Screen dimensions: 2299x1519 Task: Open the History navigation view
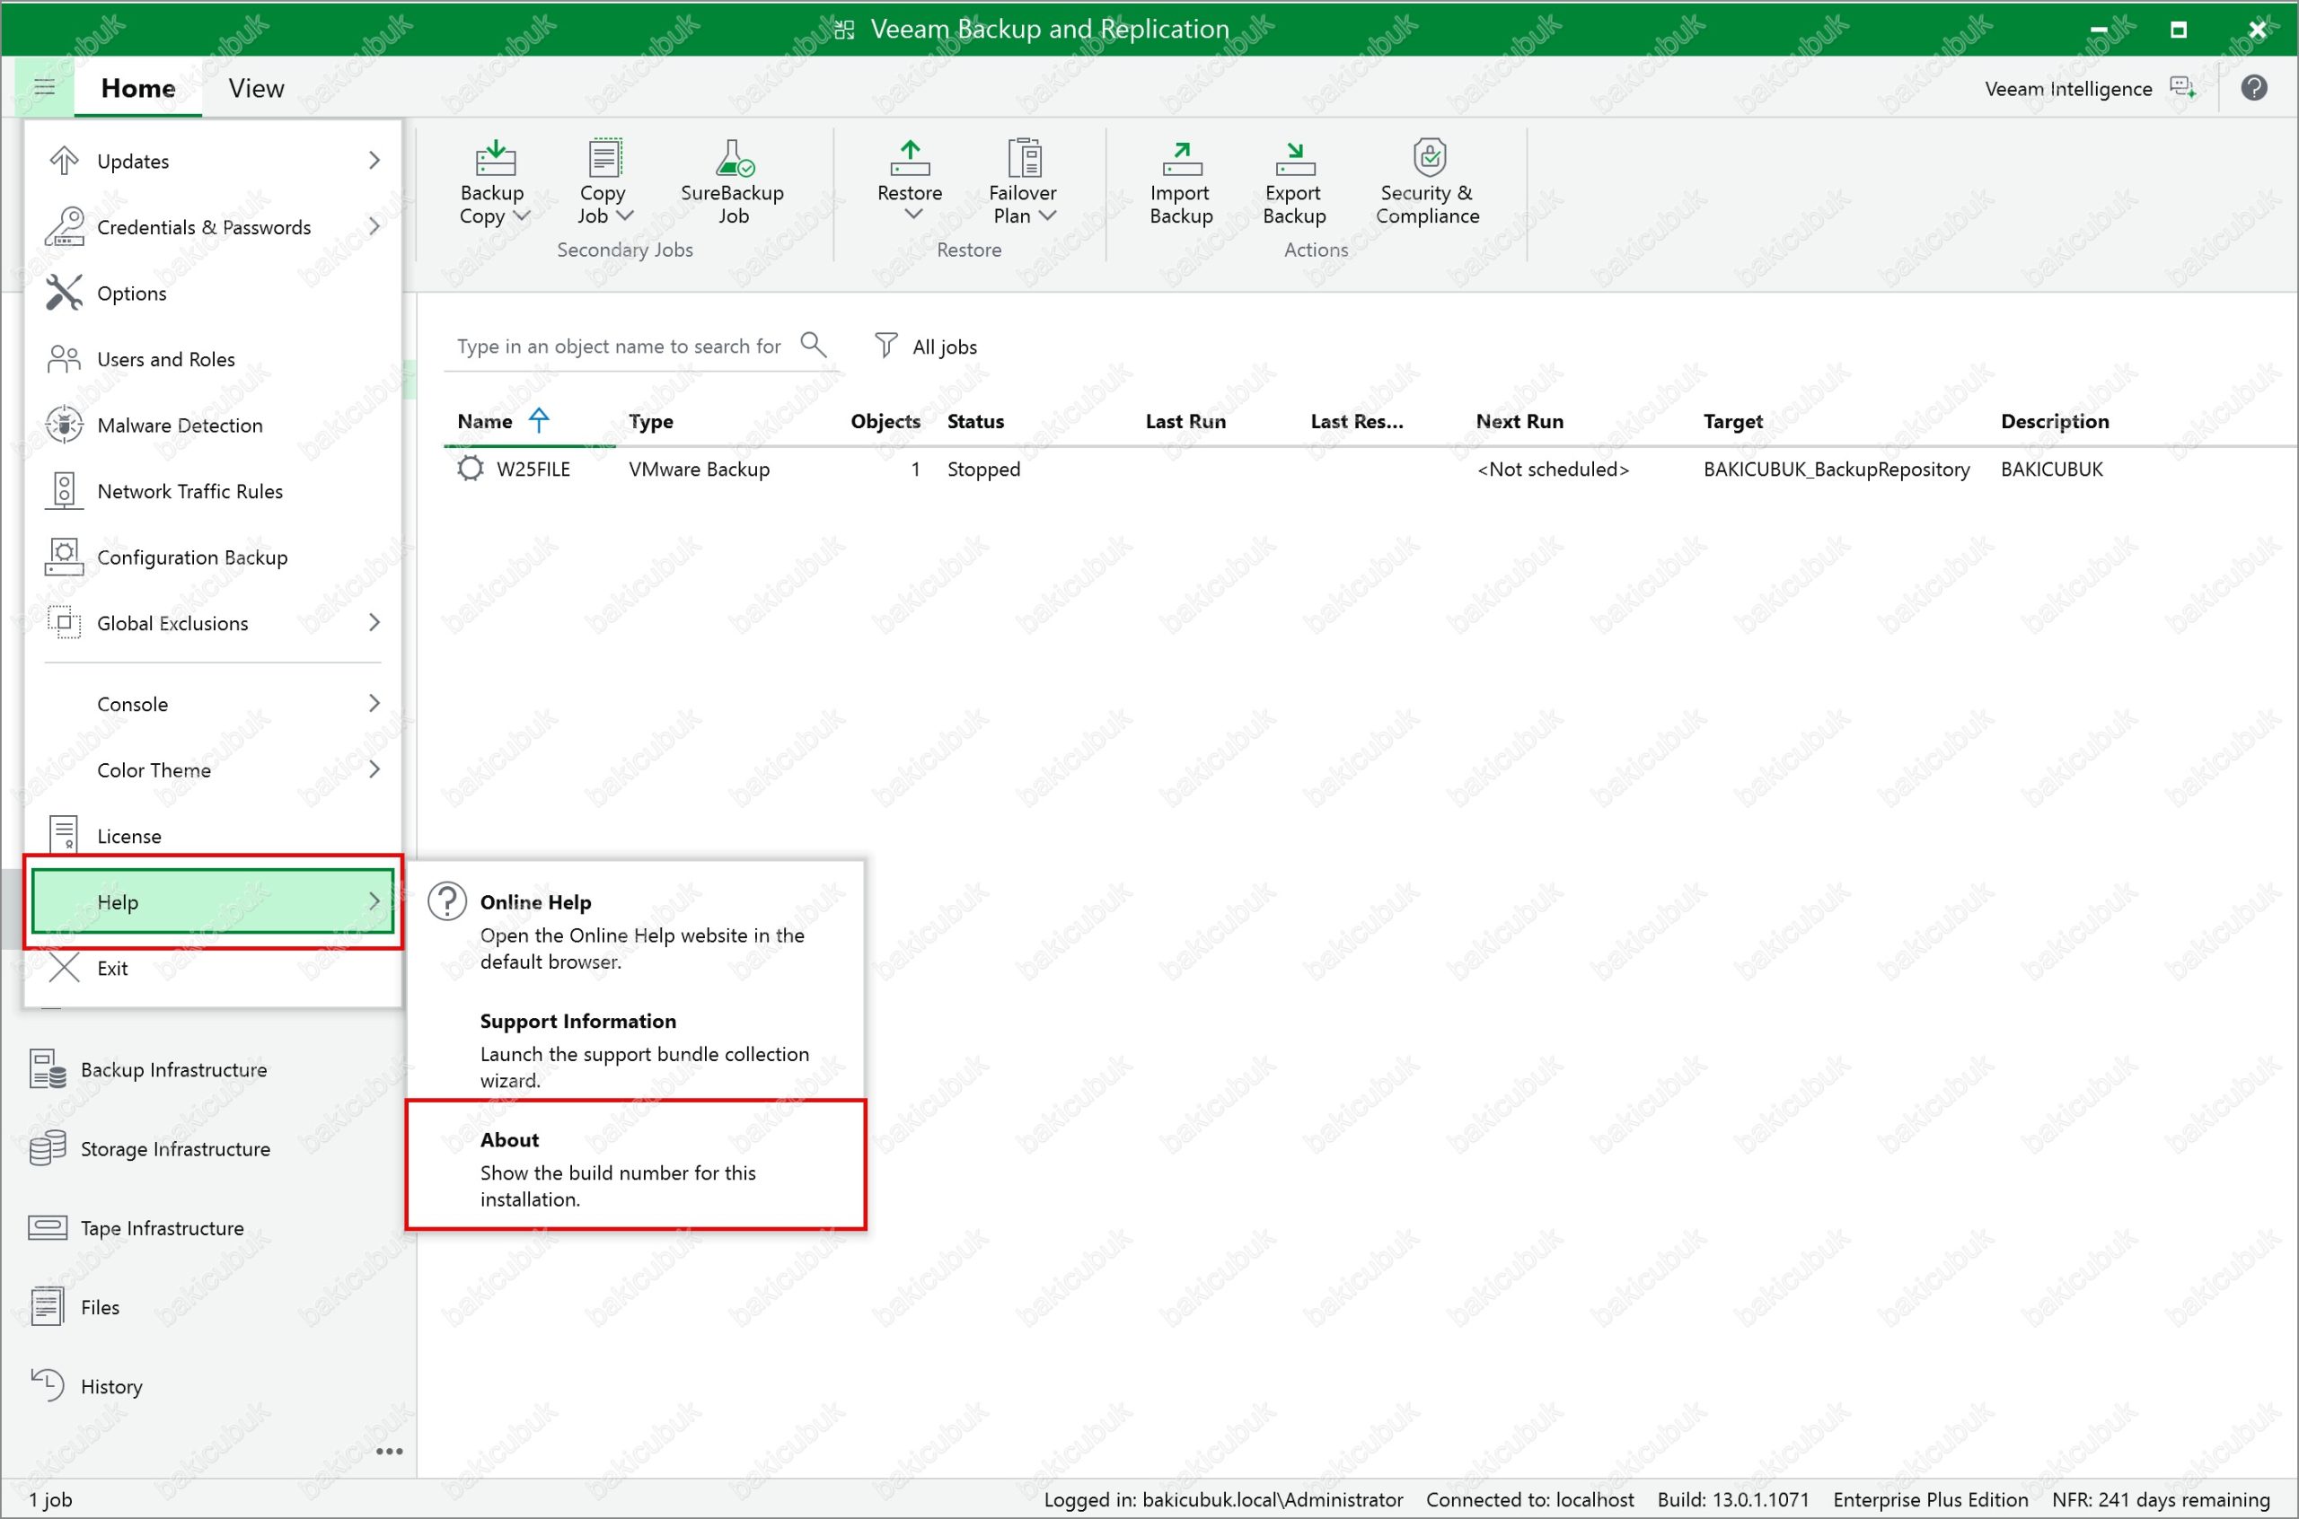[x=111, y=1386]
